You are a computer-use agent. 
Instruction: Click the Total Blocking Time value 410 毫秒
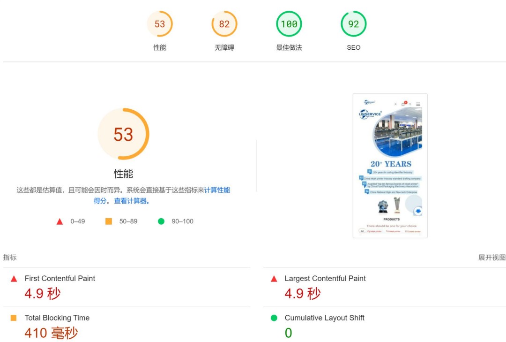point(51,333)
